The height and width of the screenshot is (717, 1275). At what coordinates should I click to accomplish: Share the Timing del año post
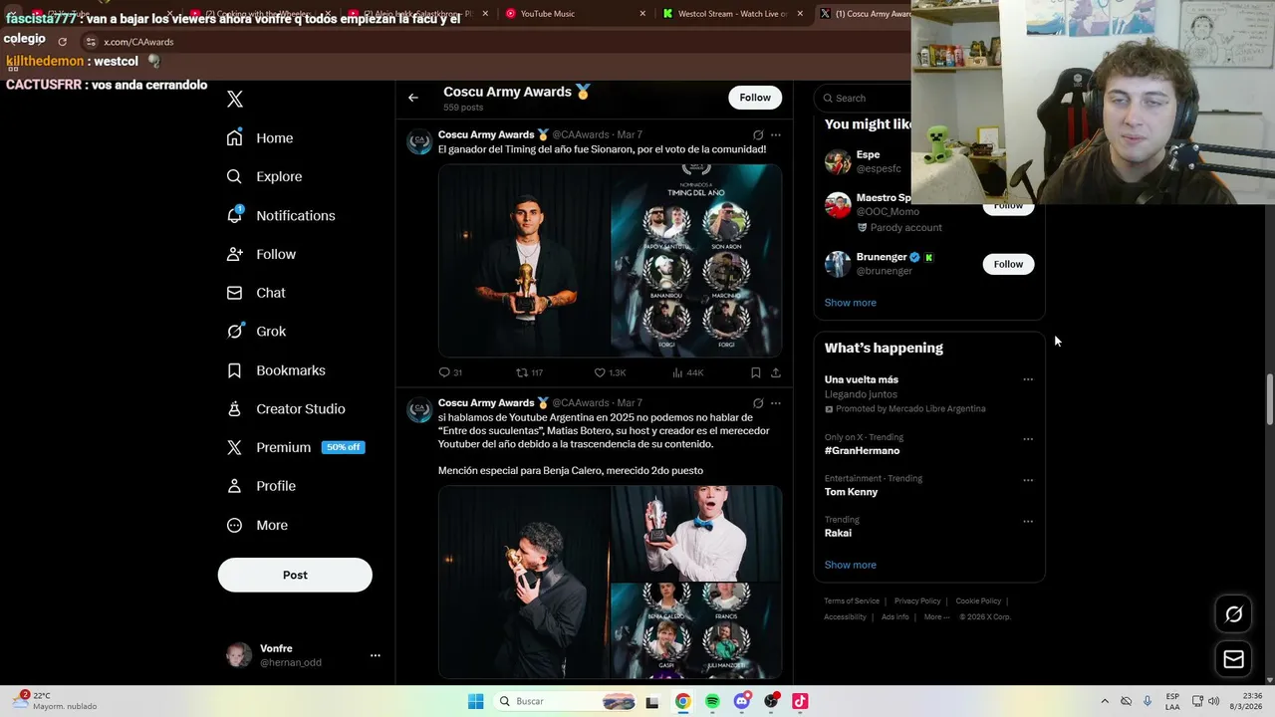(776, 372)
